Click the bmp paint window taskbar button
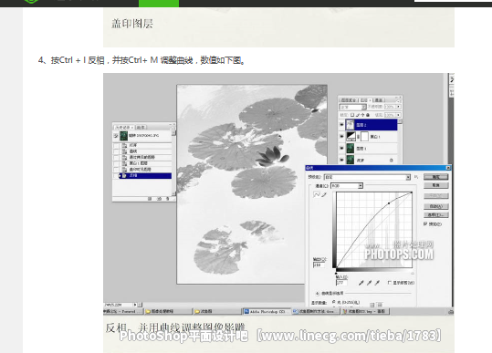492x353 pixels. tap(365, 311)
